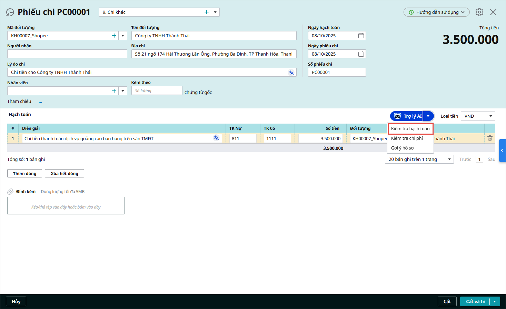The image size is (506, 309).
Task: Open calendar for Ngày phiếu chi
Action: [361, 54]
